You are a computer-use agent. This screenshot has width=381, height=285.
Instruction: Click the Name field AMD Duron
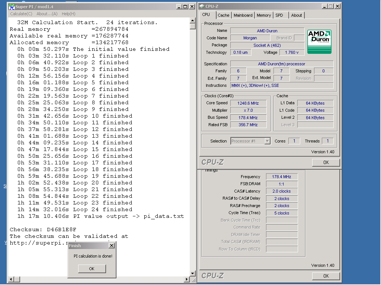(267, 31)
